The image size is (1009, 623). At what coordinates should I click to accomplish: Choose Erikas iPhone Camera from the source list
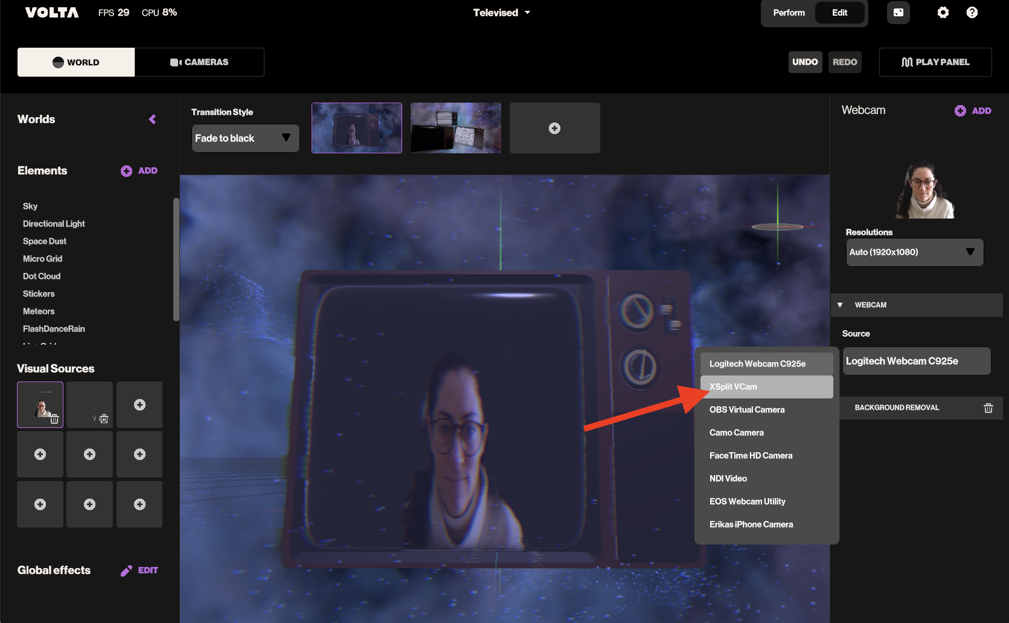click(x=767, y=525)
